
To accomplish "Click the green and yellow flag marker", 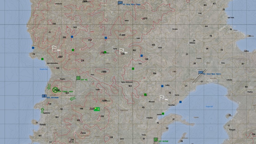I will (97, 109).
